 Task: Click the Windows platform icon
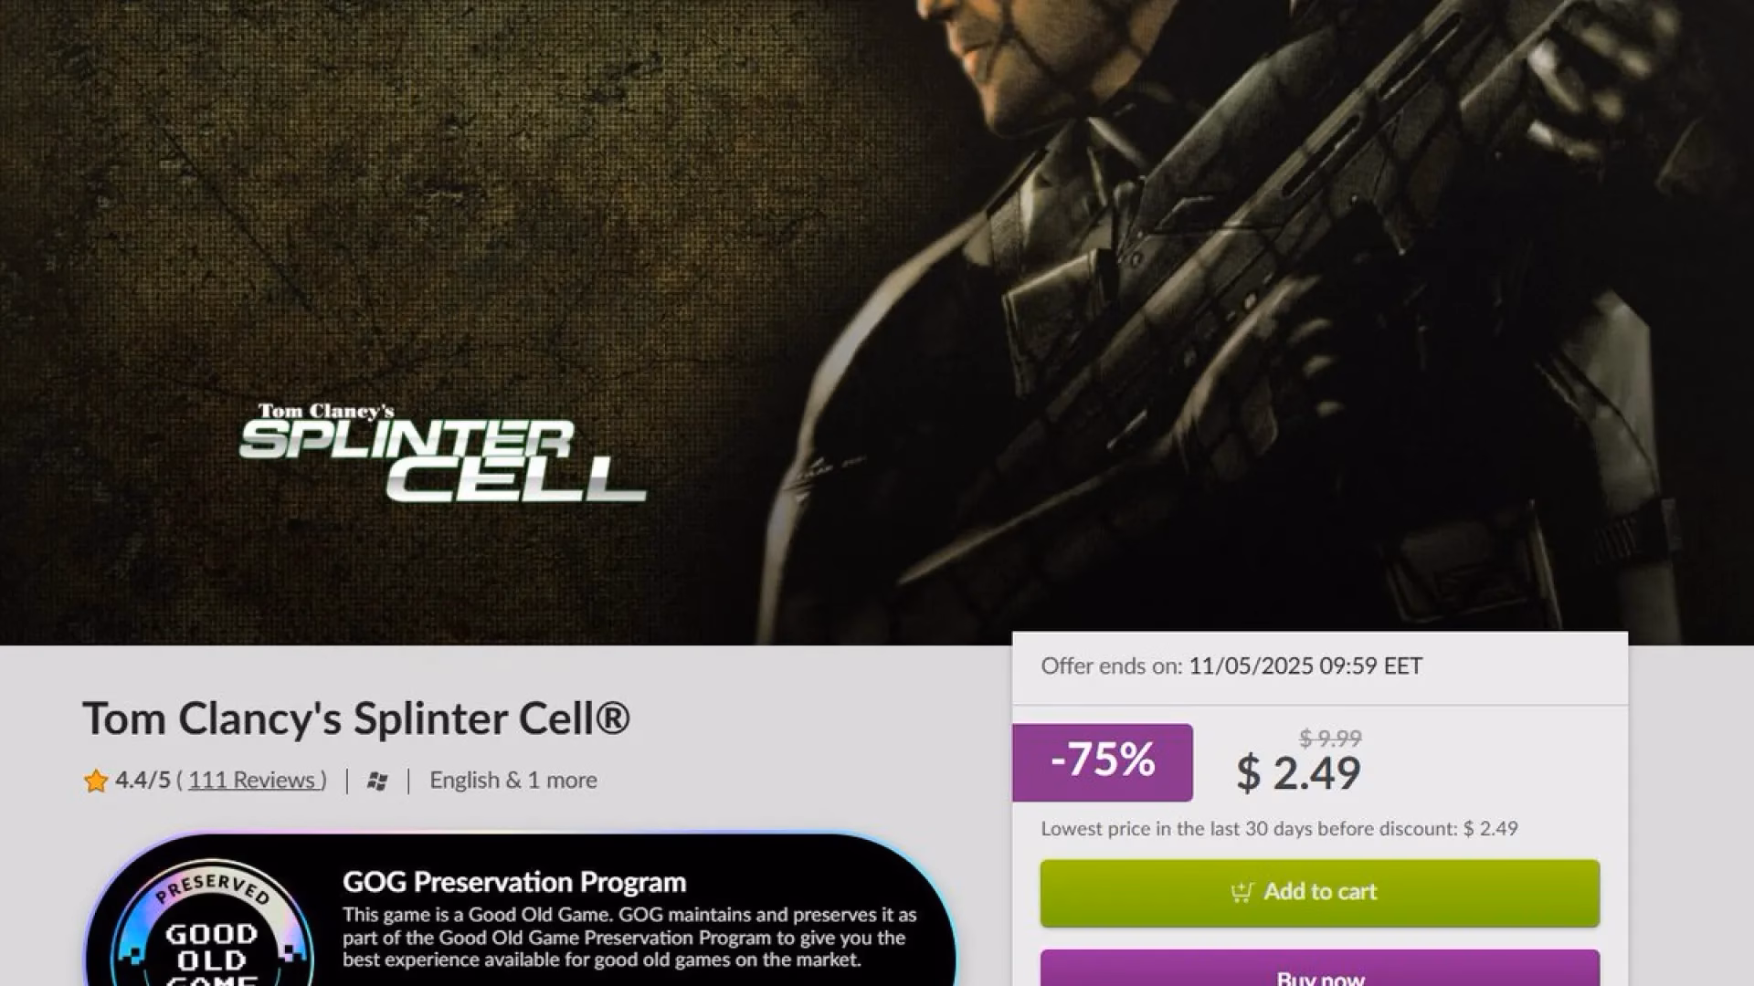point(377,781)
